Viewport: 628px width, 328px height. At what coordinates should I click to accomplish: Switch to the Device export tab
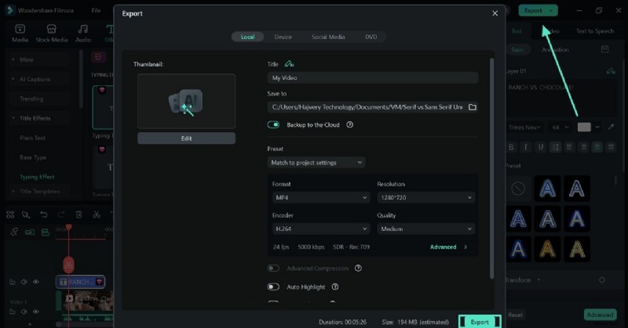click(283, 37)
